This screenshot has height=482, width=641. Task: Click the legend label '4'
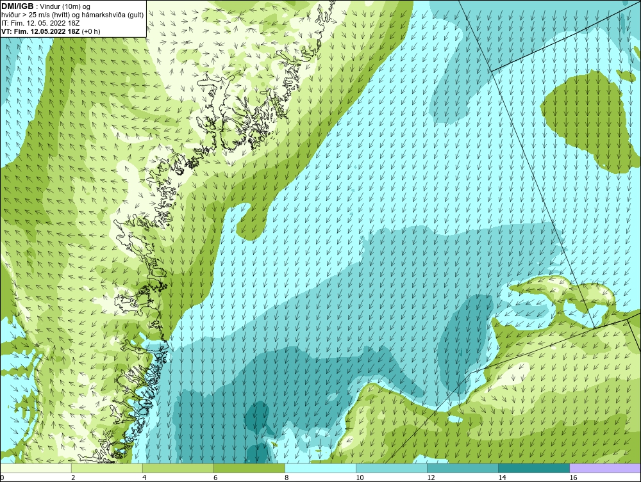(x=144, y=478)
